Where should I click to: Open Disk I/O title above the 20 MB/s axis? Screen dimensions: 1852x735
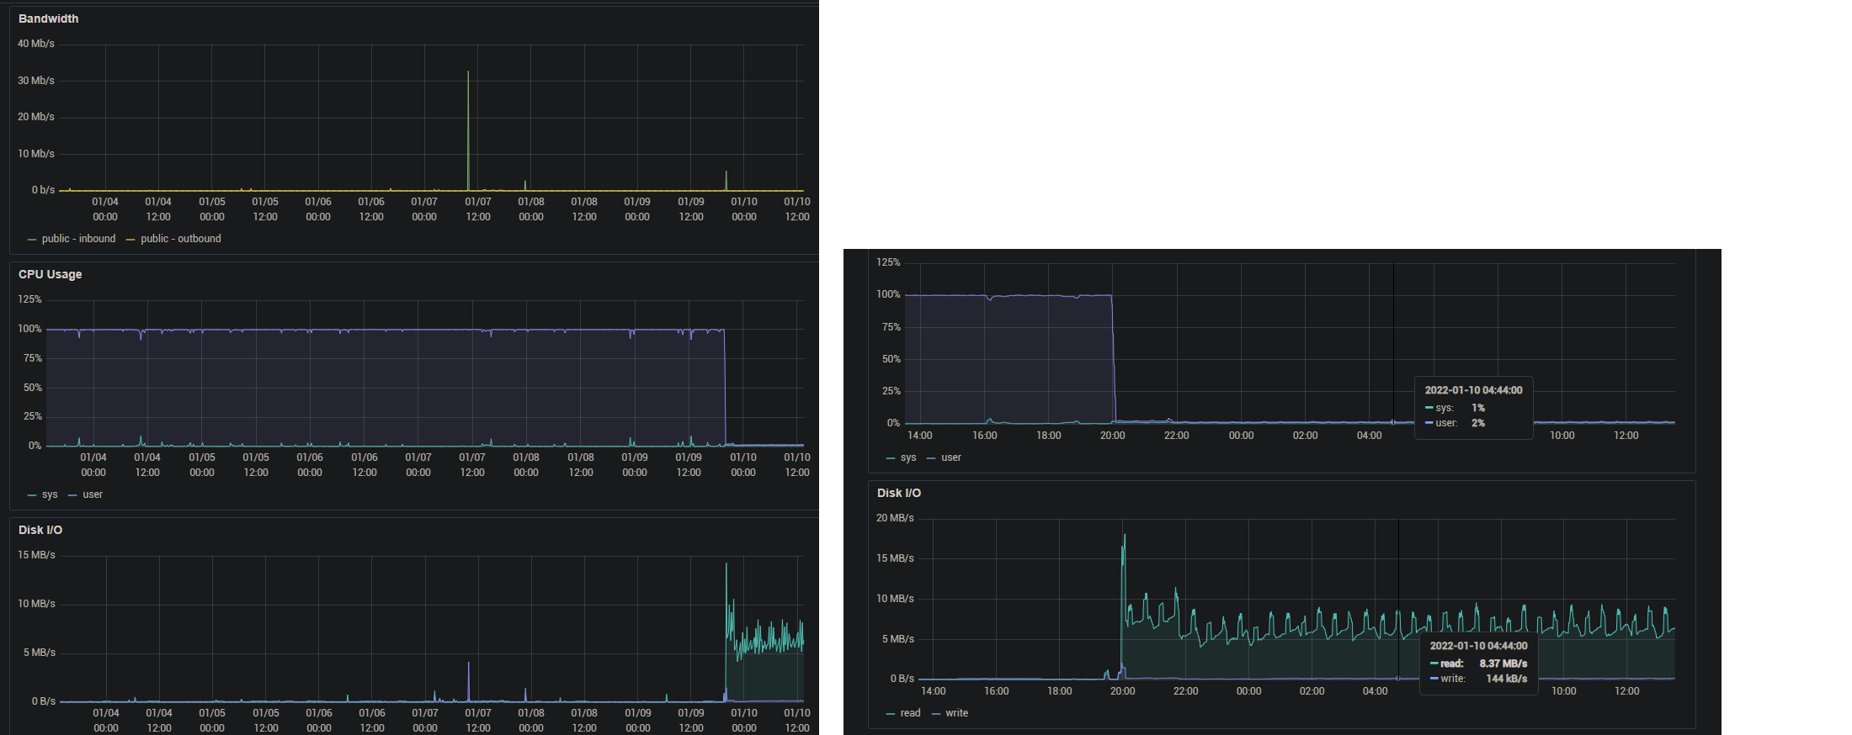click(898, 493)
